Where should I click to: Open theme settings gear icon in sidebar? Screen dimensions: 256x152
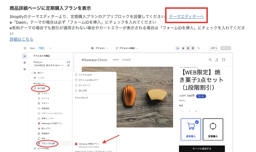point(25,62)
